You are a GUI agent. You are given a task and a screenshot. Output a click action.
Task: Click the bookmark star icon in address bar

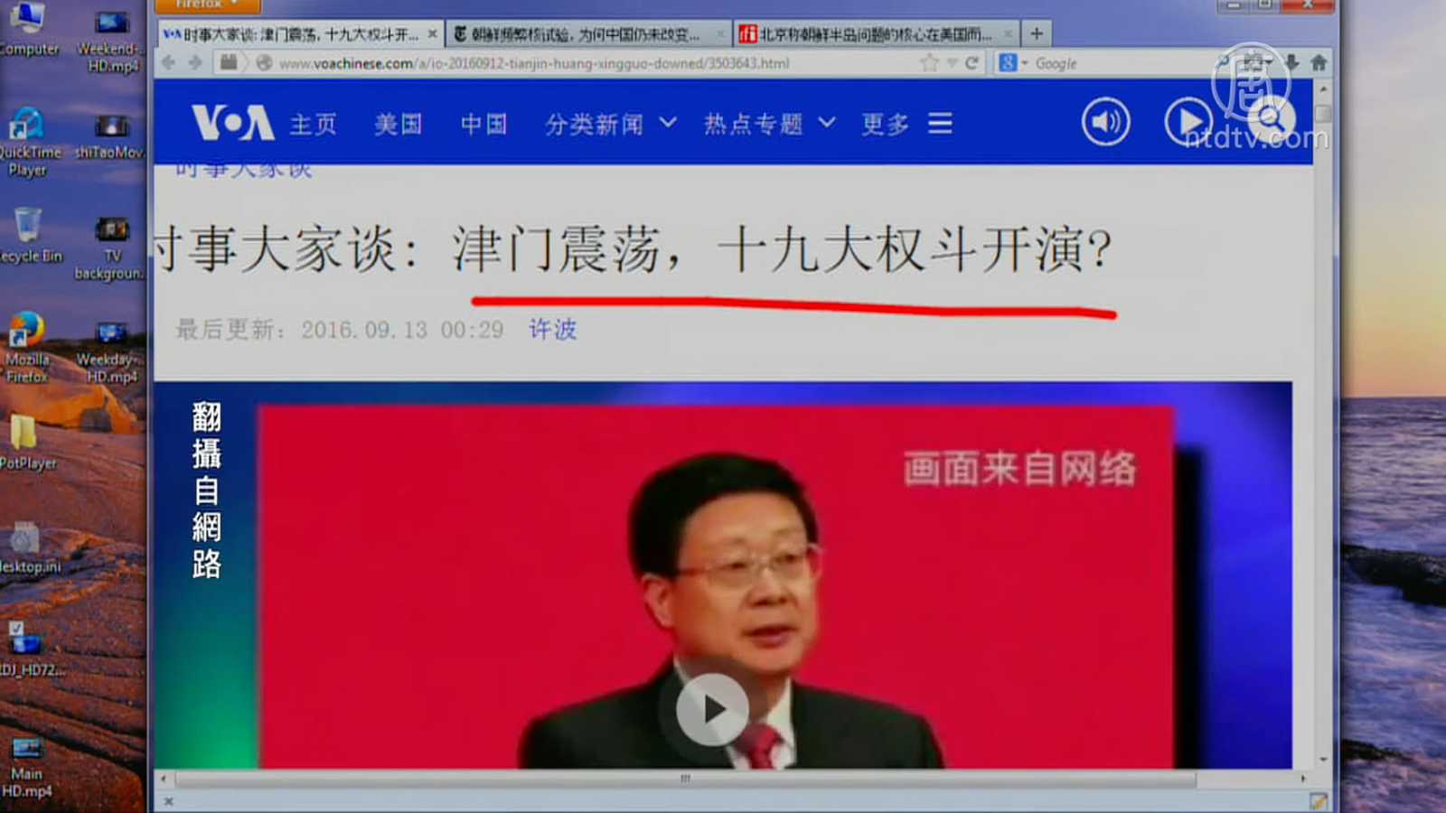point(928,63)
